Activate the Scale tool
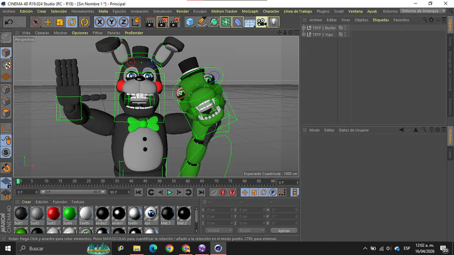This screenshot has height=255, width=454. pos(60,22)
